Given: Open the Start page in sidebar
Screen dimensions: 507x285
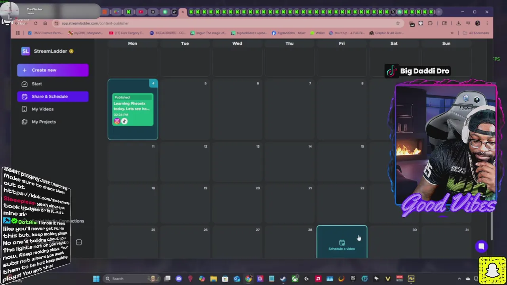Looking at the screenshot, I should pos(37,84).
